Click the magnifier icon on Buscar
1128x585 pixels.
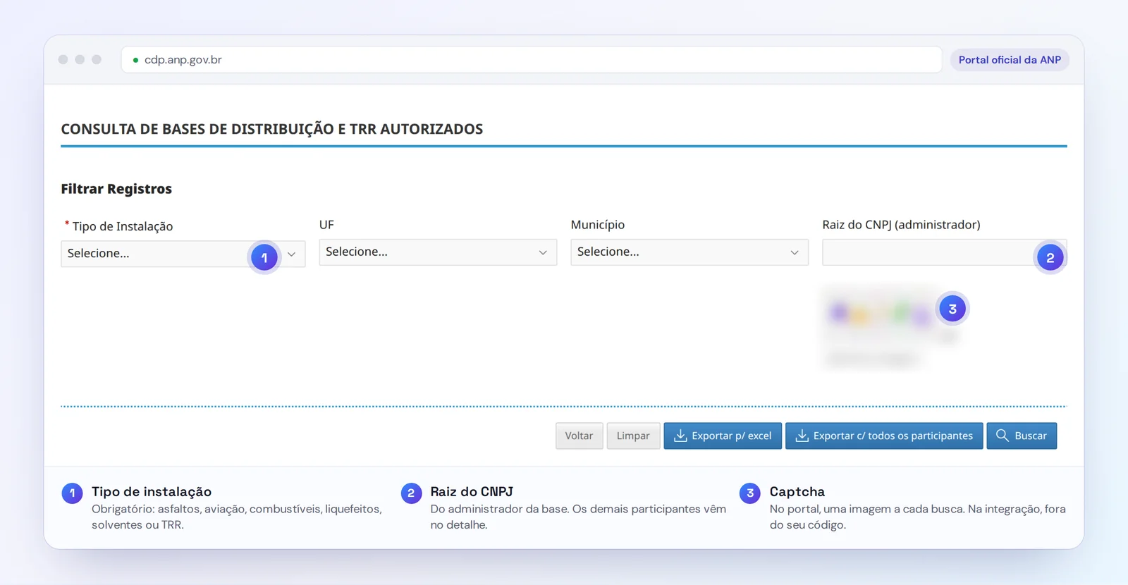1003,436
